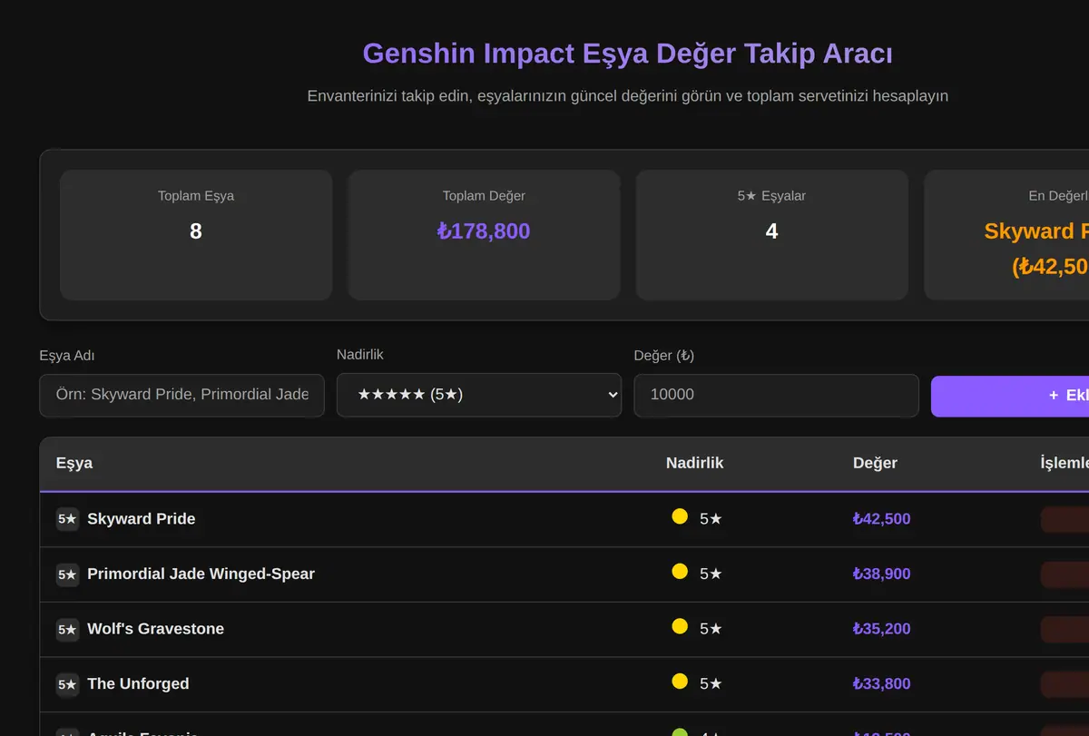
Task: Click the Değer column header
Action: (x=875, y=463)
